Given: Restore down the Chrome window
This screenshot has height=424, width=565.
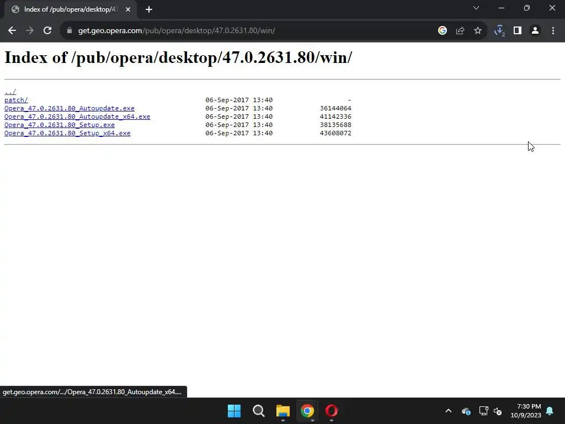Looking at the screenshot, I should tap(527, 8).
